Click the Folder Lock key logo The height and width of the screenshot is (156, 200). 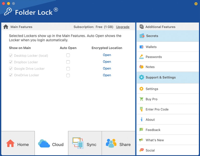pos(8,12)
